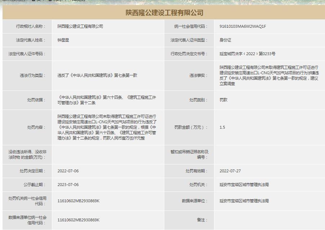Select the validity date 2022-07-27
Viewport: 325px width, 230px height.
(230, 171)
